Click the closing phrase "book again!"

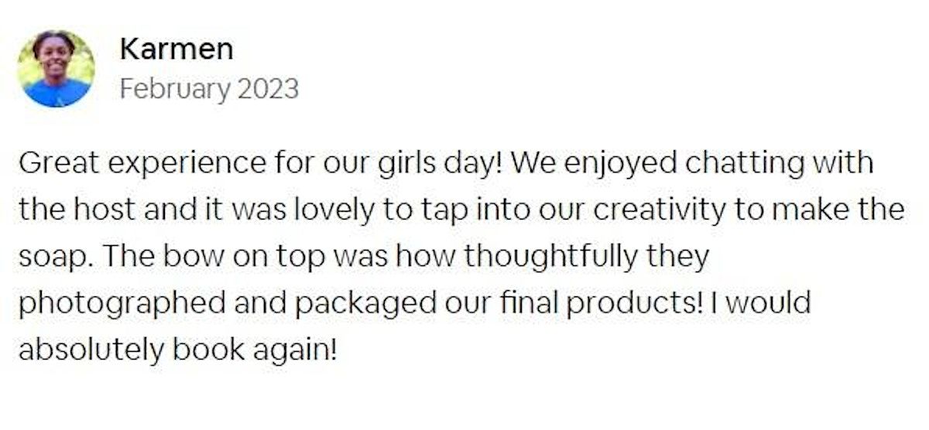tap(255, 350)
